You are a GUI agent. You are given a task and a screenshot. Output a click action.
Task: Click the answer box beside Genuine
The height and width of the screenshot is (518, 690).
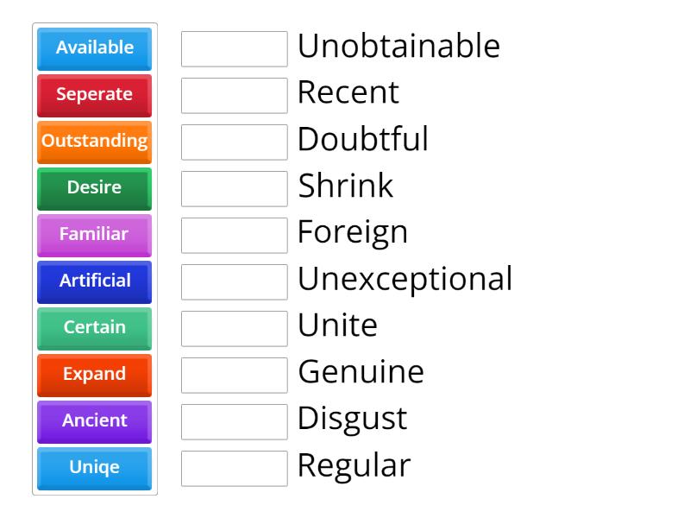click(x=234, y=376)
